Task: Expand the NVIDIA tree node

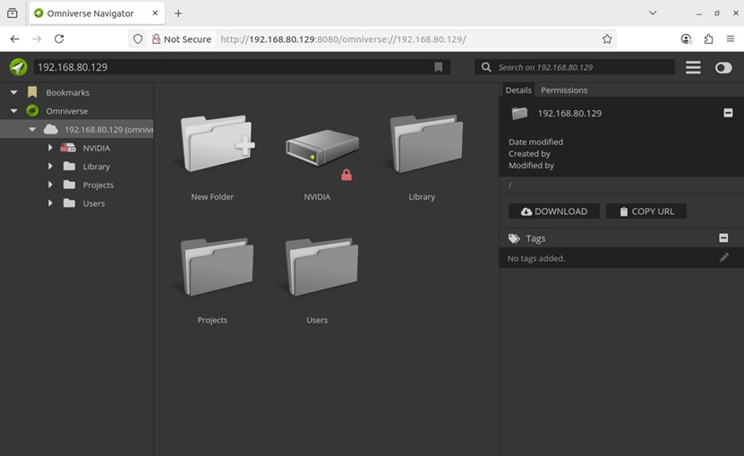Action: click(50, 148)
